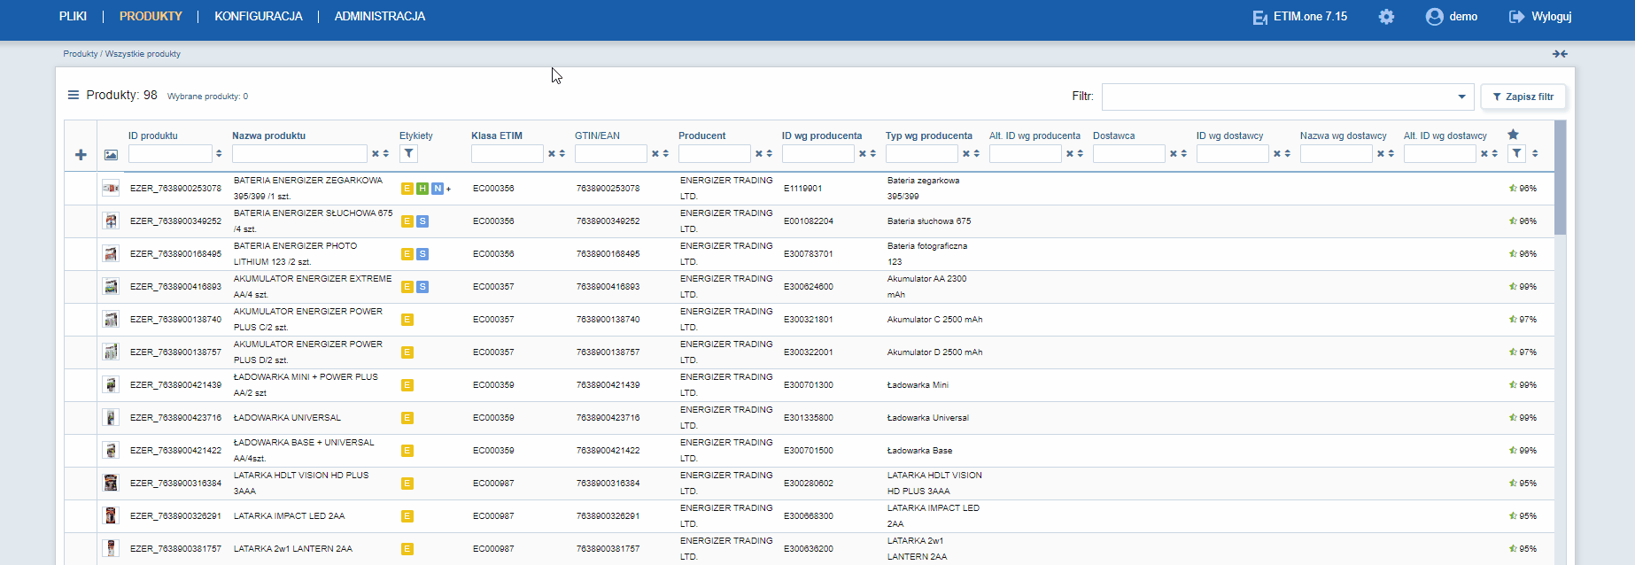
Task: Sort by Alt. ID wg producenta arrows
Action: click(1080, 154)
